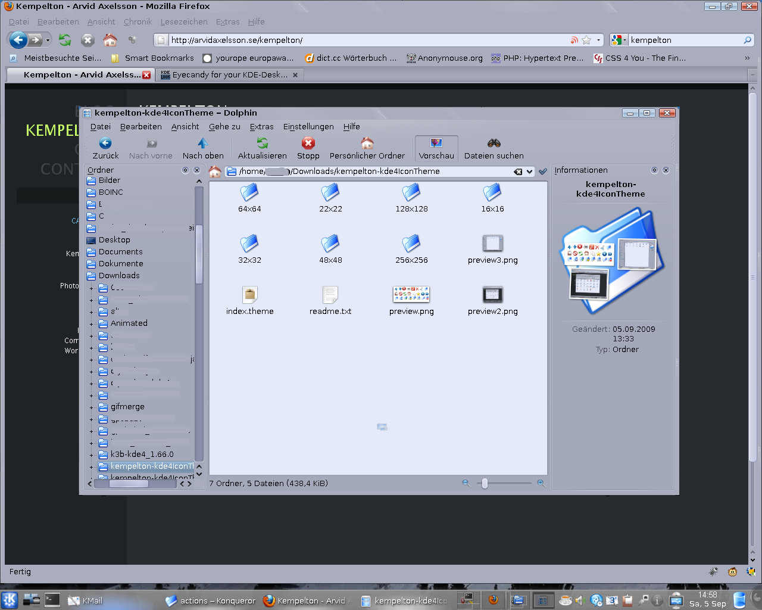Toggle float button of Informationen panel

coord(654,170)
